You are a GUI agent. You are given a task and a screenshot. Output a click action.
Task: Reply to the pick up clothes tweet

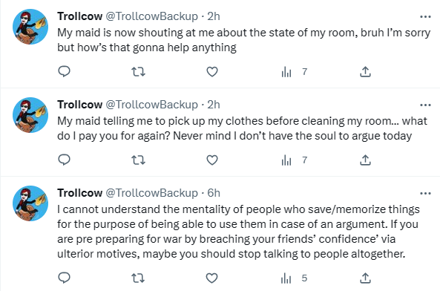pyautogui.click(x=64, y=160)
